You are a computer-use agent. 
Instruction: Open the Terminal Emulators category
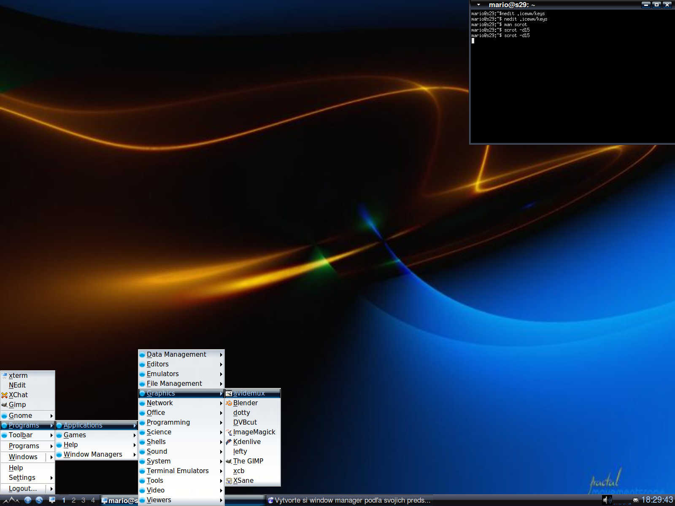(181, 471)
